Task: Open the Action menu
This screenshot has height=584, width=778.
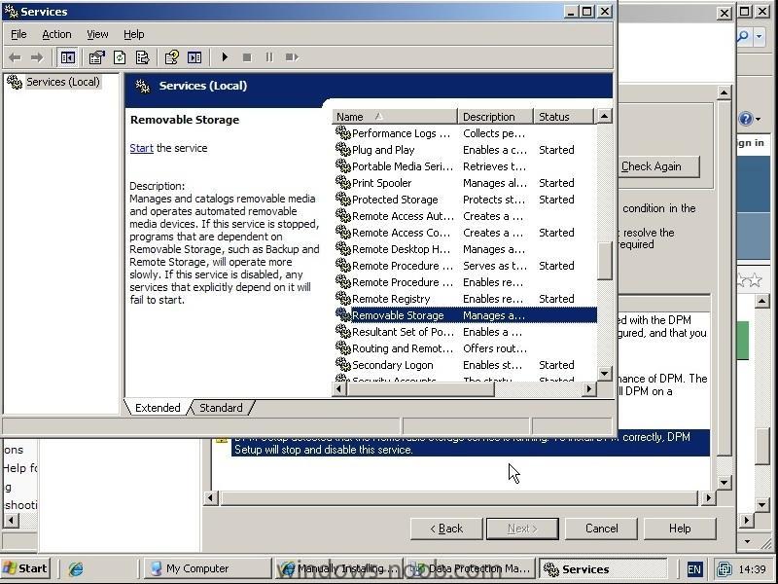Action: [x=56, y=34]
